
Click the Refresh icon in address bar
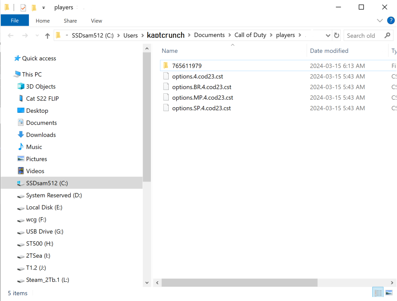337,35
